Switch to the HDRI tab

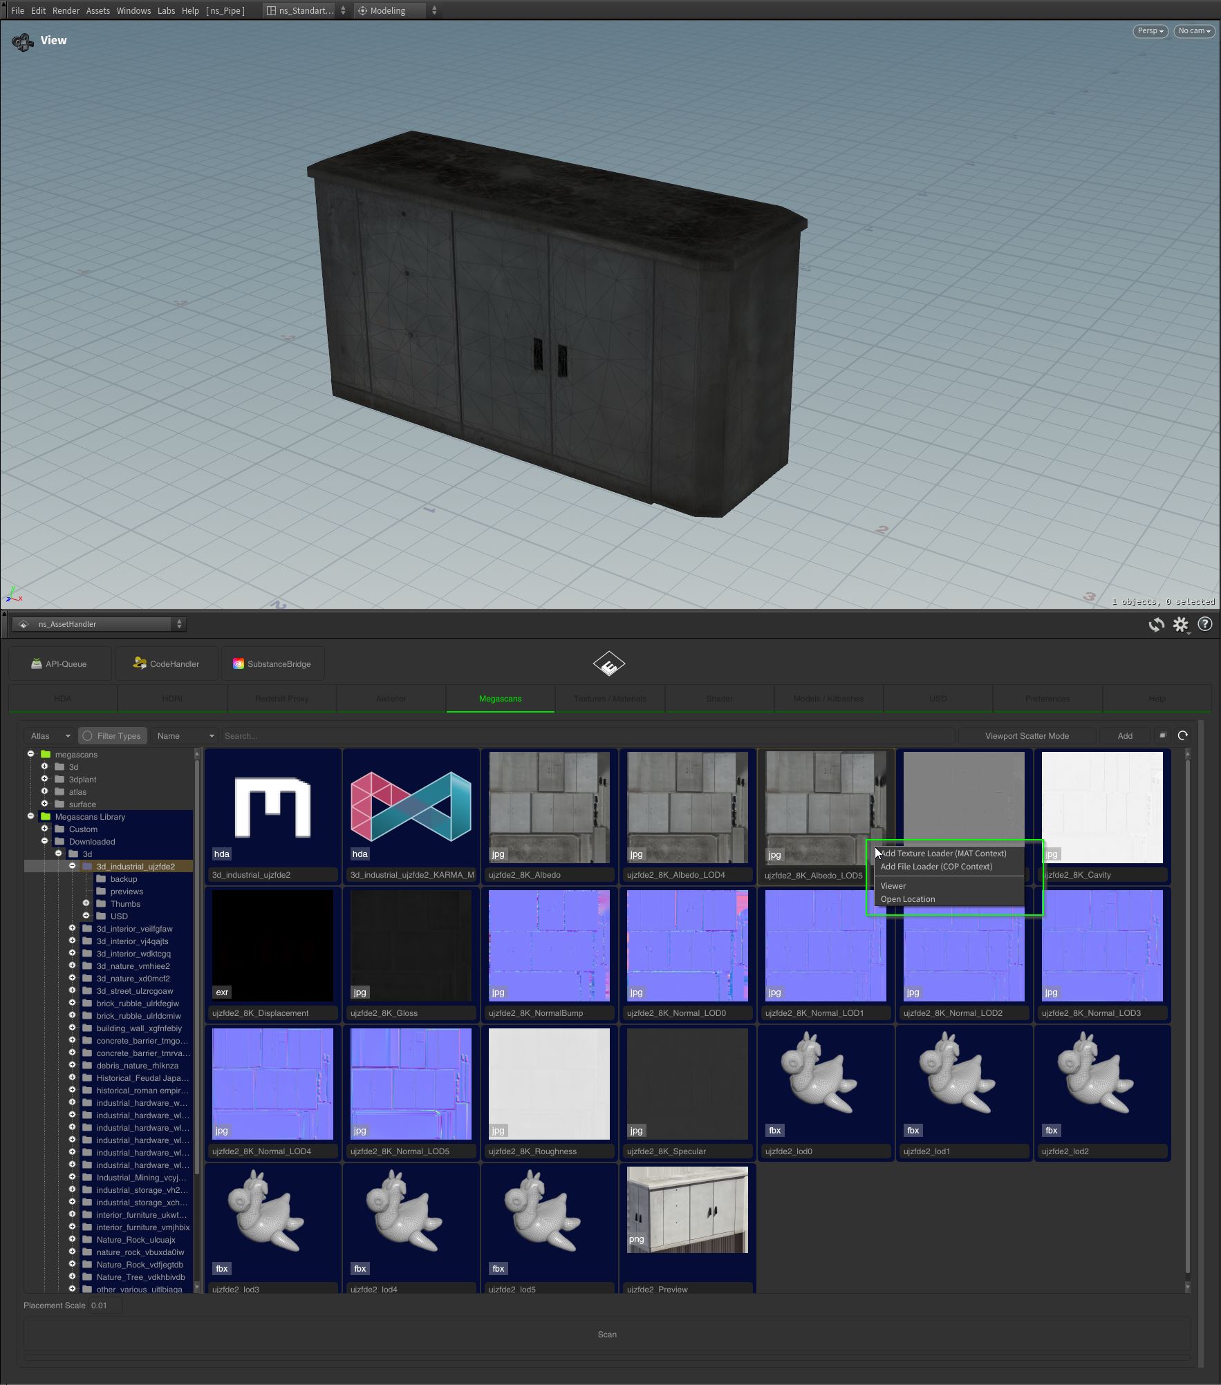coord(172,699)
